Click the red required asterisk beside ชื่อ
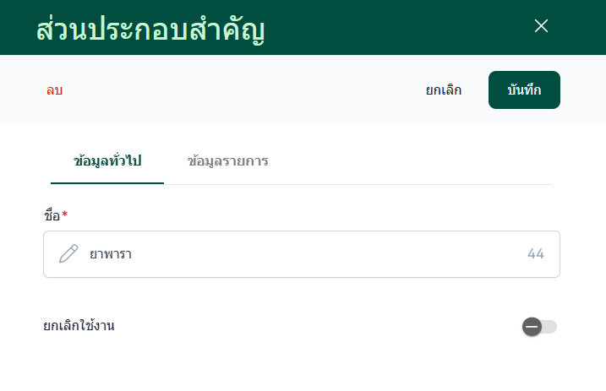Screen dimensions: 606x391 (65, 216)
